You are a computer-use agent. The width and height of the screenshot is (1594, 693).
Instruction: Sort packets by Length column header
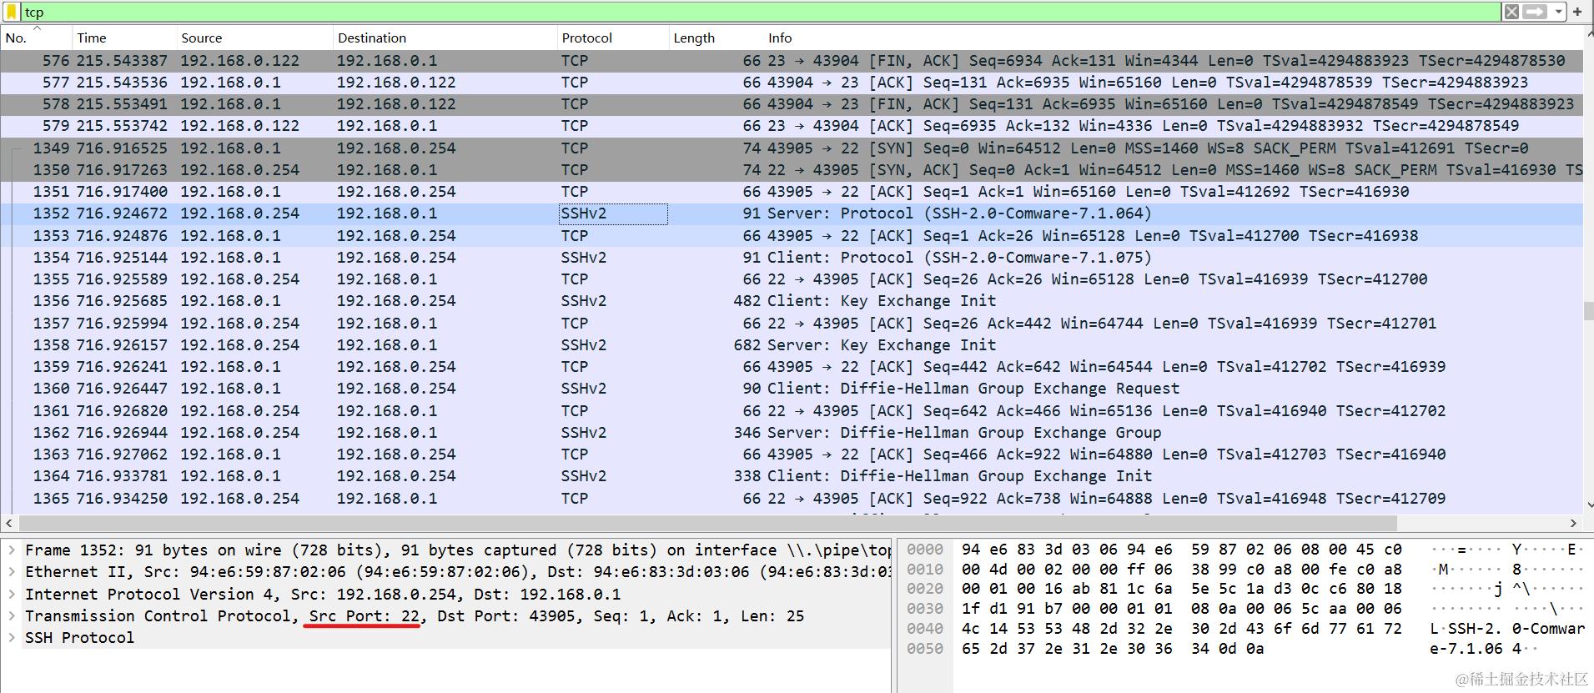point(716,38)
